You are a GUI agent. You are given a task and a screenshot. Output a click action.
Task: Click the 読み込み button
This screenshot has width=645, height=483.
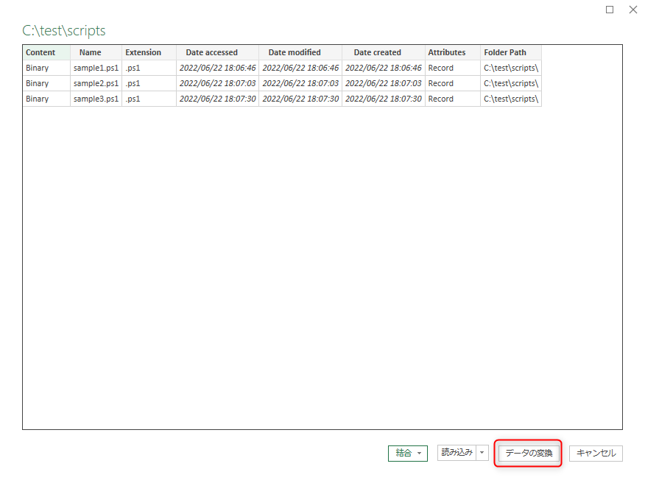[457, 453]
